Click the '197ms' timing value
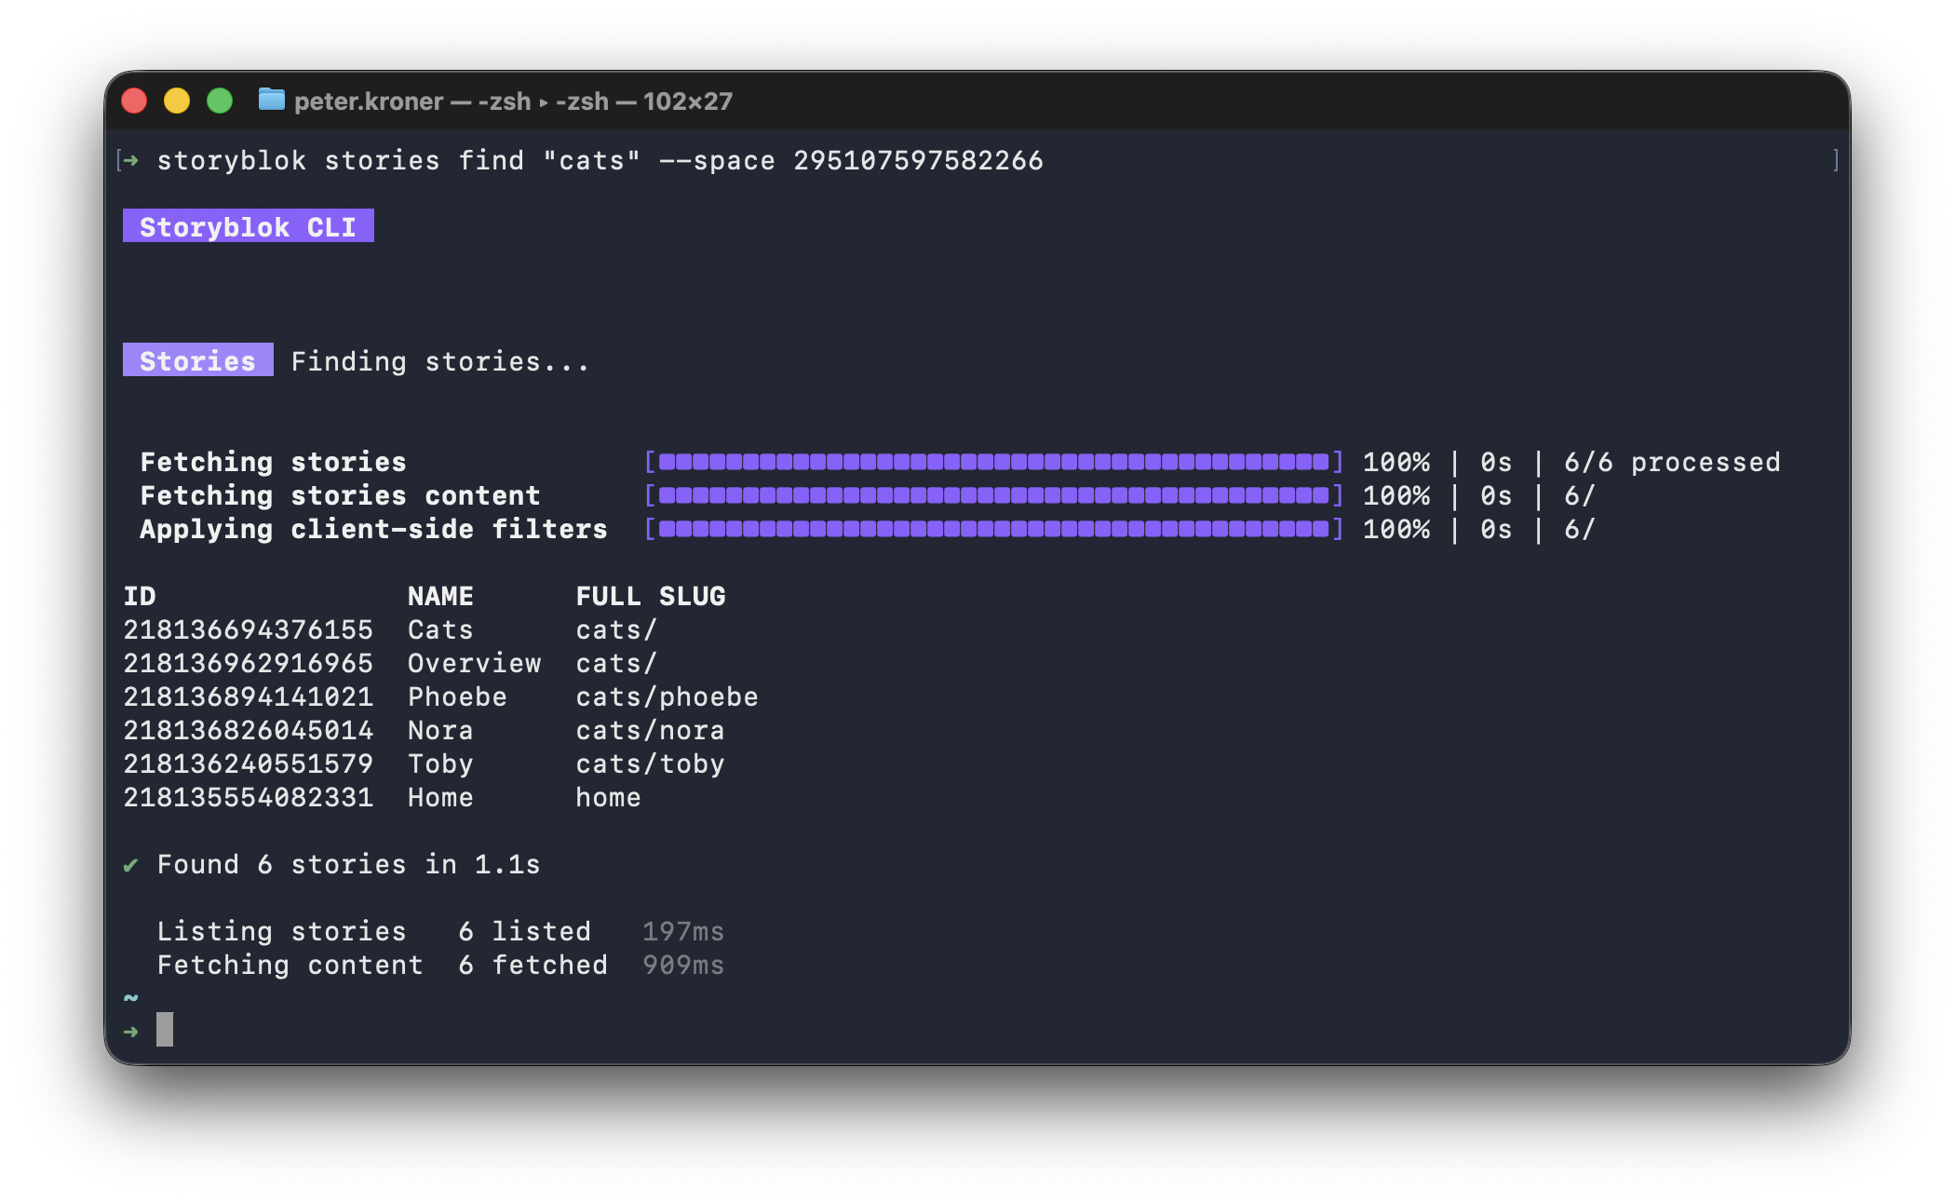The image size is (1955, 1203). pyautogui.click(x=683, y=931)
